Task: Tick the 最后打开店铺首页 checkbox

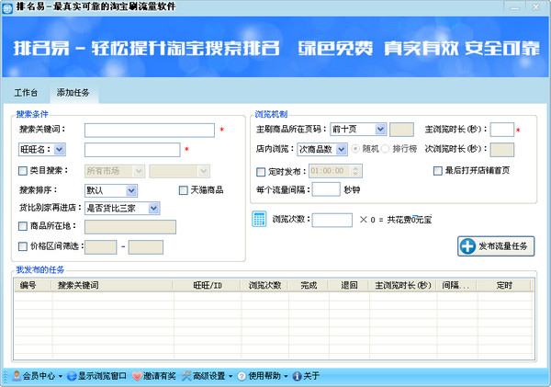Action: (438, 171)
